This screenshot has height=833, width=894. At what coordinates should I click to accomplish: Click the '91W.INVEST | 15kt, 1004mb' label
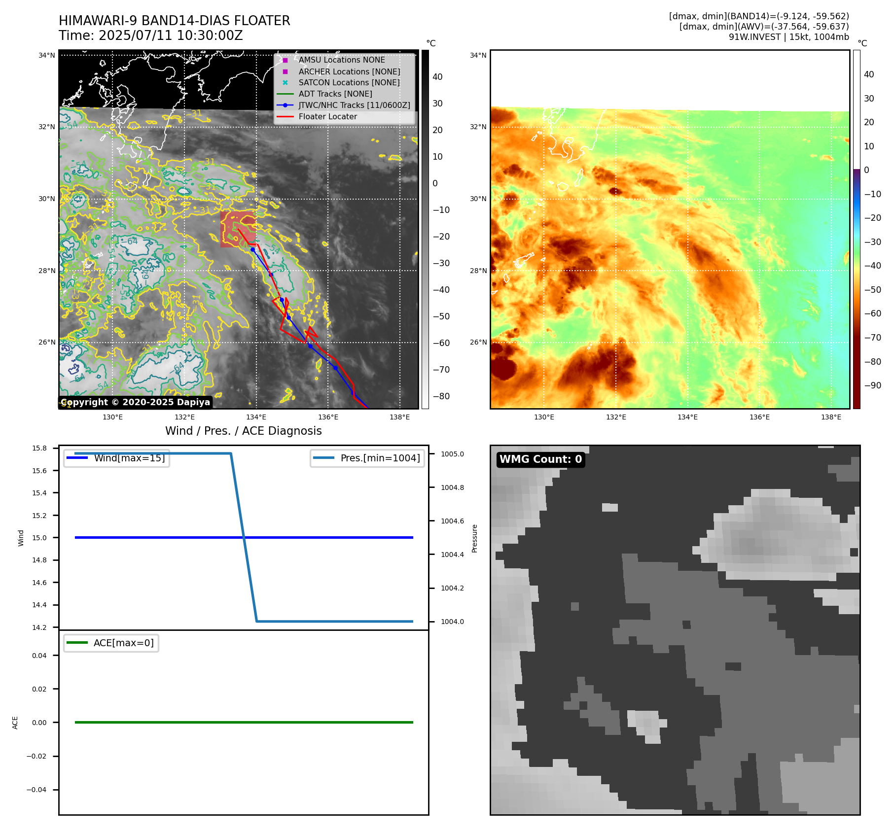click(789, 37)
